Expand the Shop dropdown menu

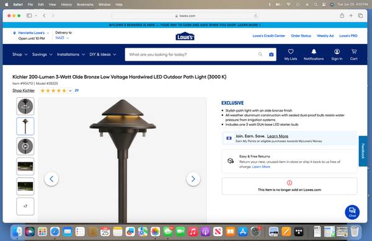[20, 55]
